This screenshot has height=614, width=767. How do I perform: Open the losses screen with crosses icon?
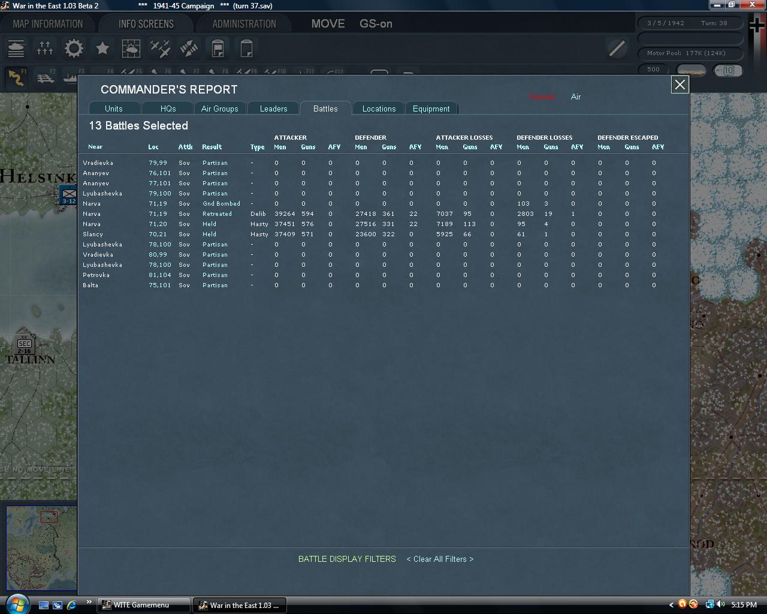pos(45,48)
